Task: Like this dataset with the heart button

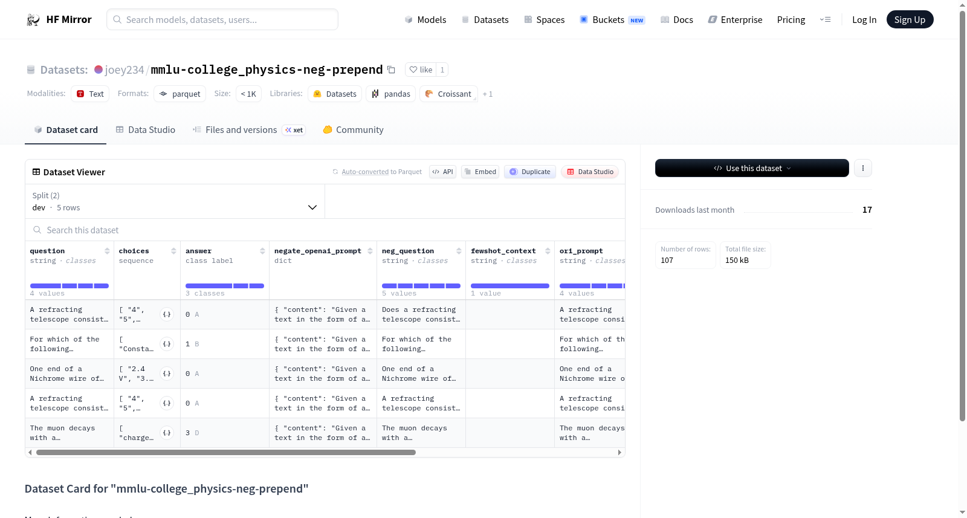Action: 421,70
